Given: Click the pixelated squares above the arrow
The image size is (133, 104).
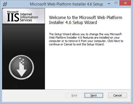Looking at the screenshot, I should coord(22,61).
